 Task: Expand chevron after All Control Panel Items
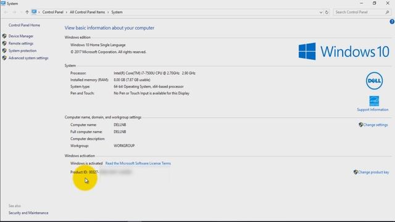108,12
